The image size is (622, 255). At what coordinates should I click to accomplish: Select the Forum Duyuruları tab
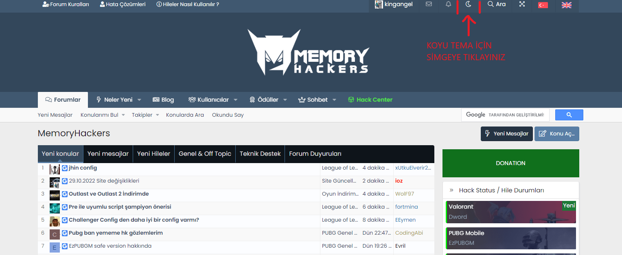tap(315, 154)
